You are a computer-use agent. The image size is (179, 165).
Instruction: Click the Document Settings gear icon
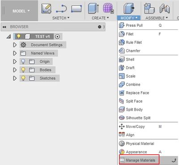pos(23,45)
